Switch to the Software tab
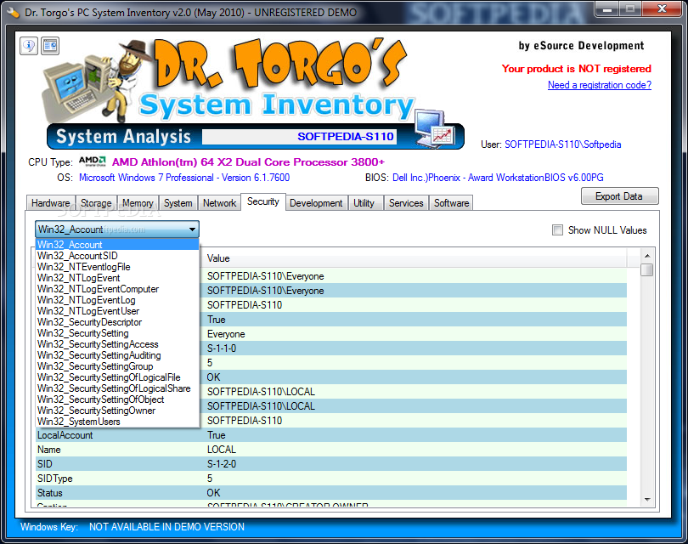The width and height of the screenshot is (688, 544). 452,203
